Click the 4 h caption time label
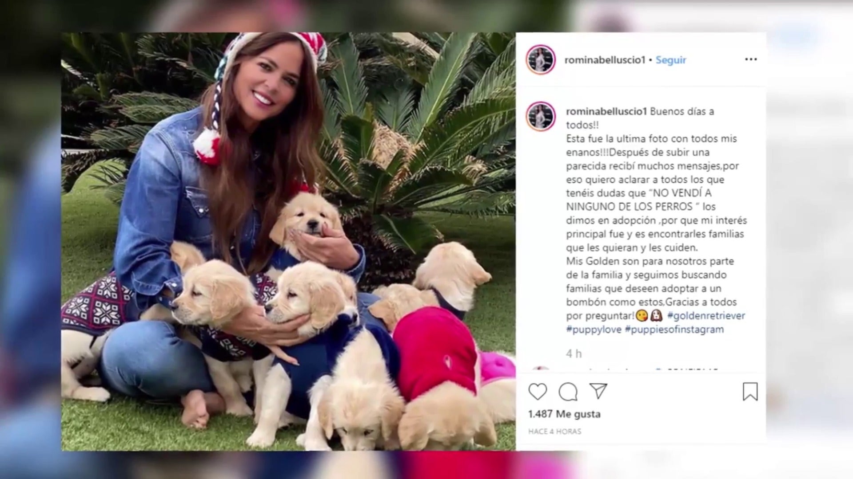 coord(574,353)
